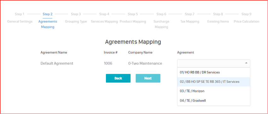
Task: Click the invoice number 1006
Action: tap(108, 63)
